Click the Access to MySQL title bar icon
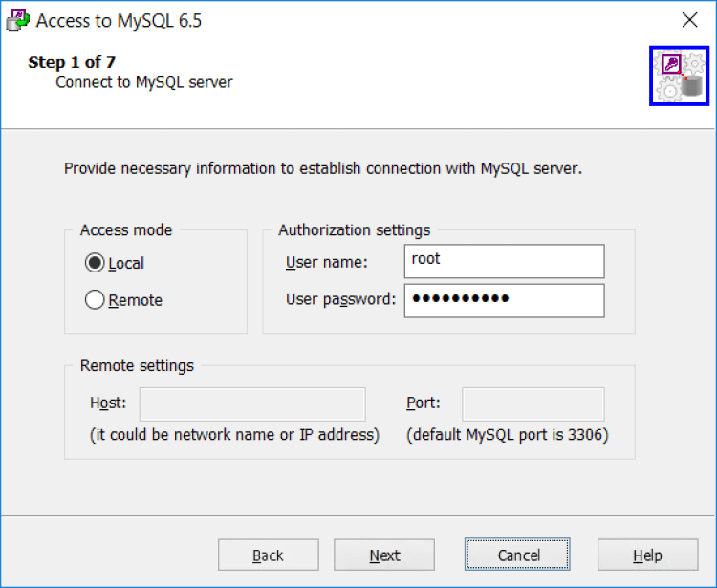The image size is (717, 588). coord(17,20)
